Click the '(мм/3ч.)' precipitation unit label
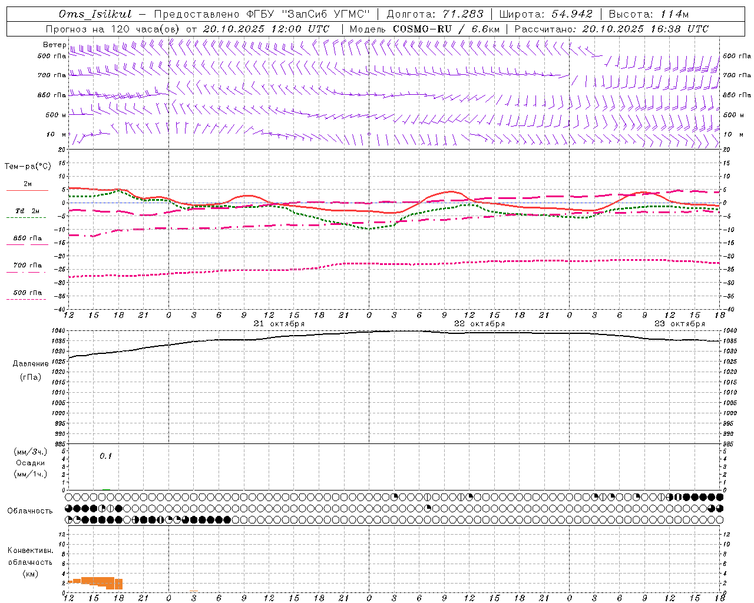Image resolution: width=754 pixels, height=603 pixels. coord(31,452)
